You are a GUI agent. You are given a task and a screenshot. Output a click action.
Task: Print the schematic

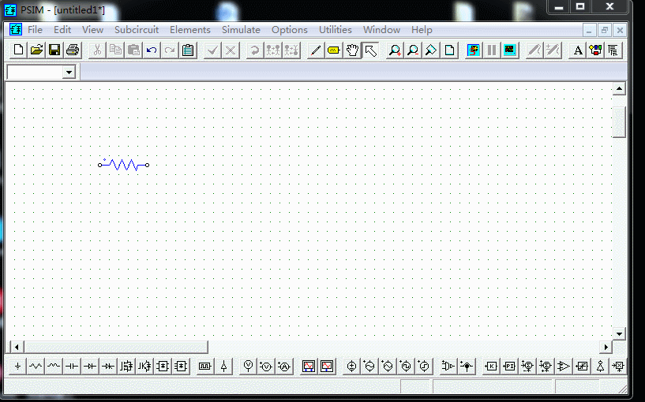click(73, 50)
